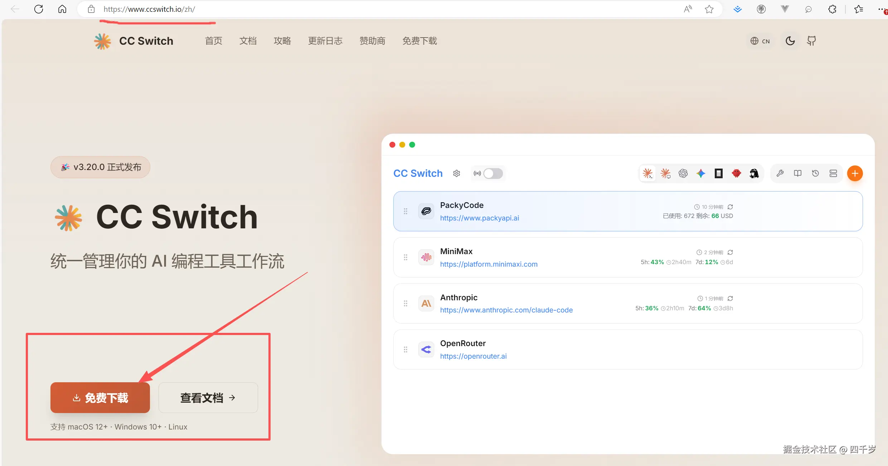Open CC Switch settings gear

coord(456,174)
